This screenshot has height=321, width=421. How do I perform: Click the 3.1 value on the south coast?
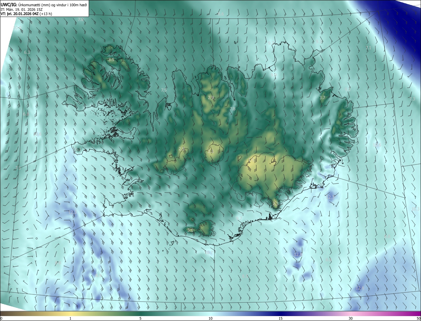point(190,230)
